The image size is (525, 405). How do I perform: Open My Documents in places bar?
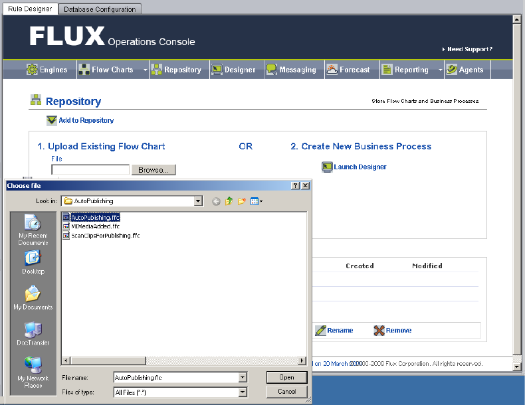(x=33, y=298)
